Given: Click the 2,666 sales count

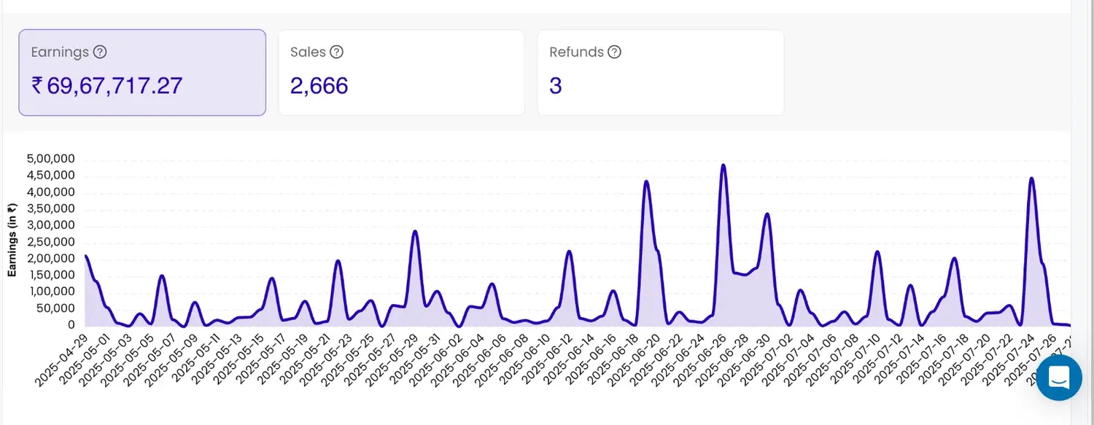Looking at the screenshot, I should tap(319, 86).
